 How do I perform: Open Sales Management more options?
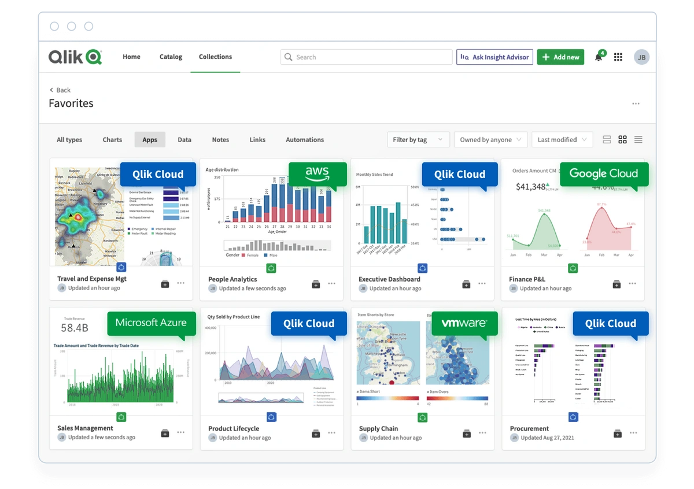click(180, 433)
